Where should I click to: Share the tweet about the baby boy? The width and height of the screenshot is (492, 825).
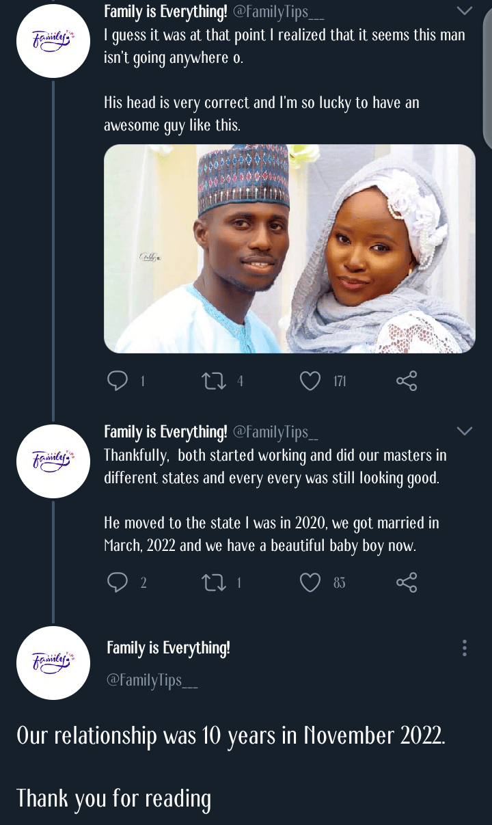[407, 582]
